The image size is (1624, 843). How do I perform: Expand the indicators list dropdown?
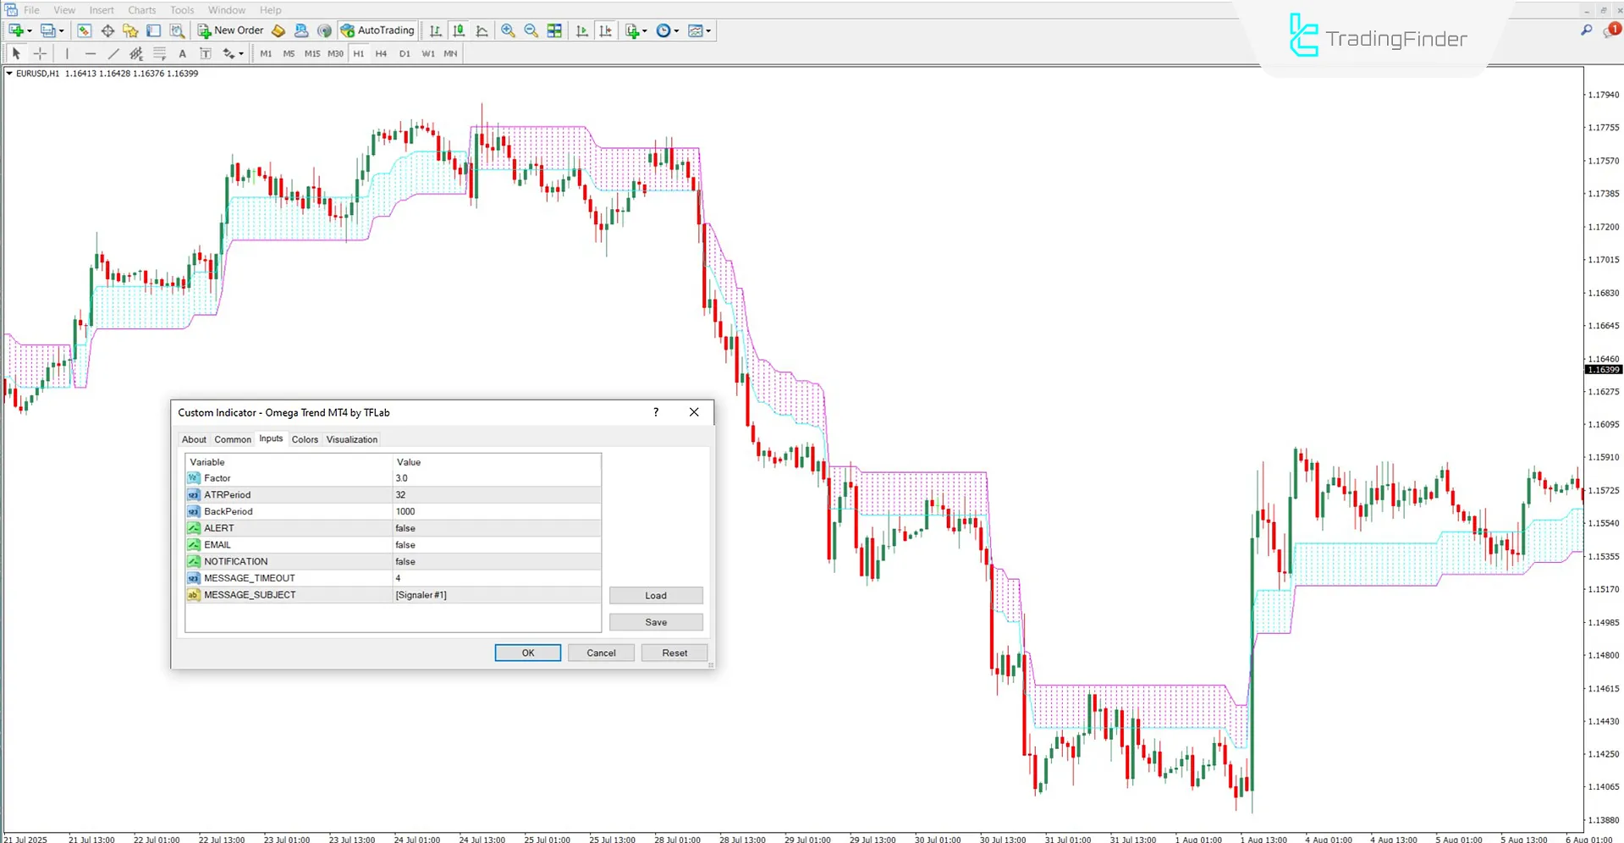pos(644,30)
